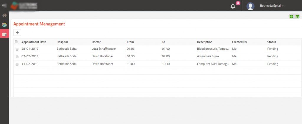Click the Status column header
Image resolution: width=302 pixels, height=124 pixels.
click(272, 42)
